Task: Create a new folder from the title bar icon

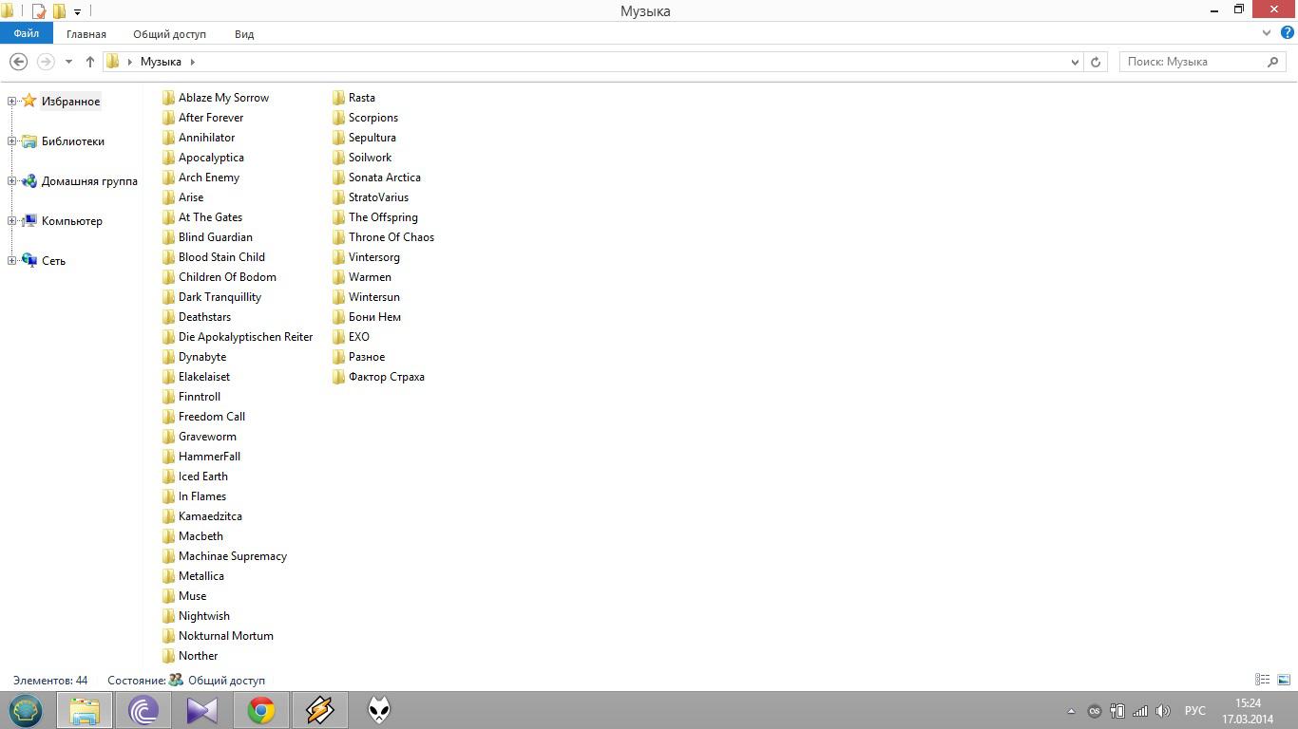Action: (x=59, y=11)
